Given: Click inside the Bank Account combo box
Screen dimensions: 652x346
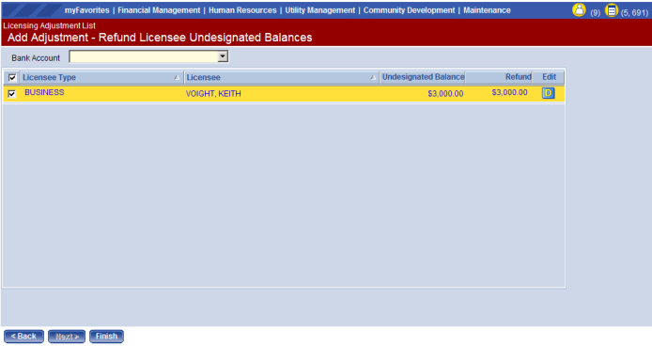Looking at the screenshot, I should click(144, 56).
